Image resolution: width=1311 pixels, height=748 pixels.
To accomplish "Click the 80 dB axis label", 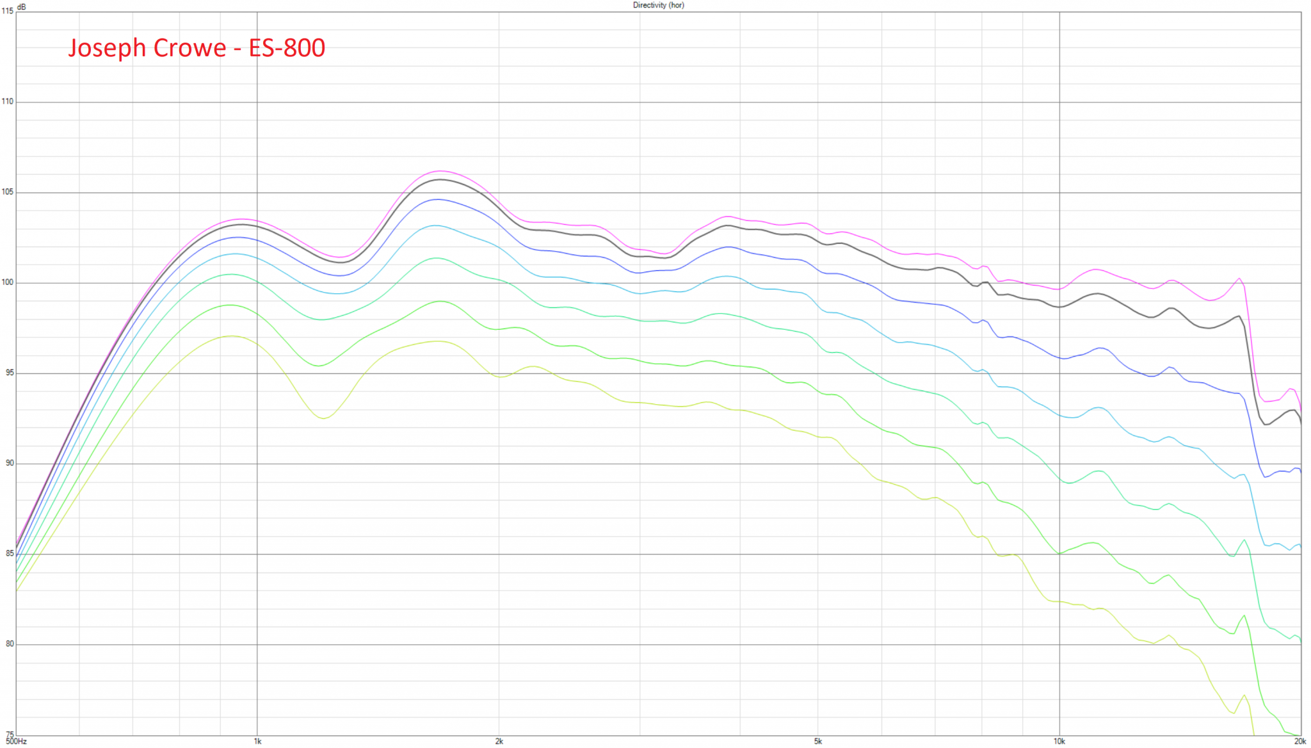I will [9, 644].
